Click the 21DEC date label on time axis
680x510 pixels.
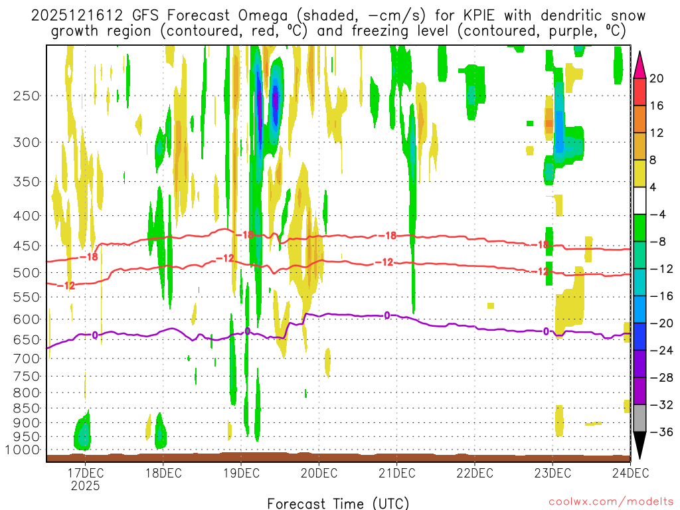(397, 473)
